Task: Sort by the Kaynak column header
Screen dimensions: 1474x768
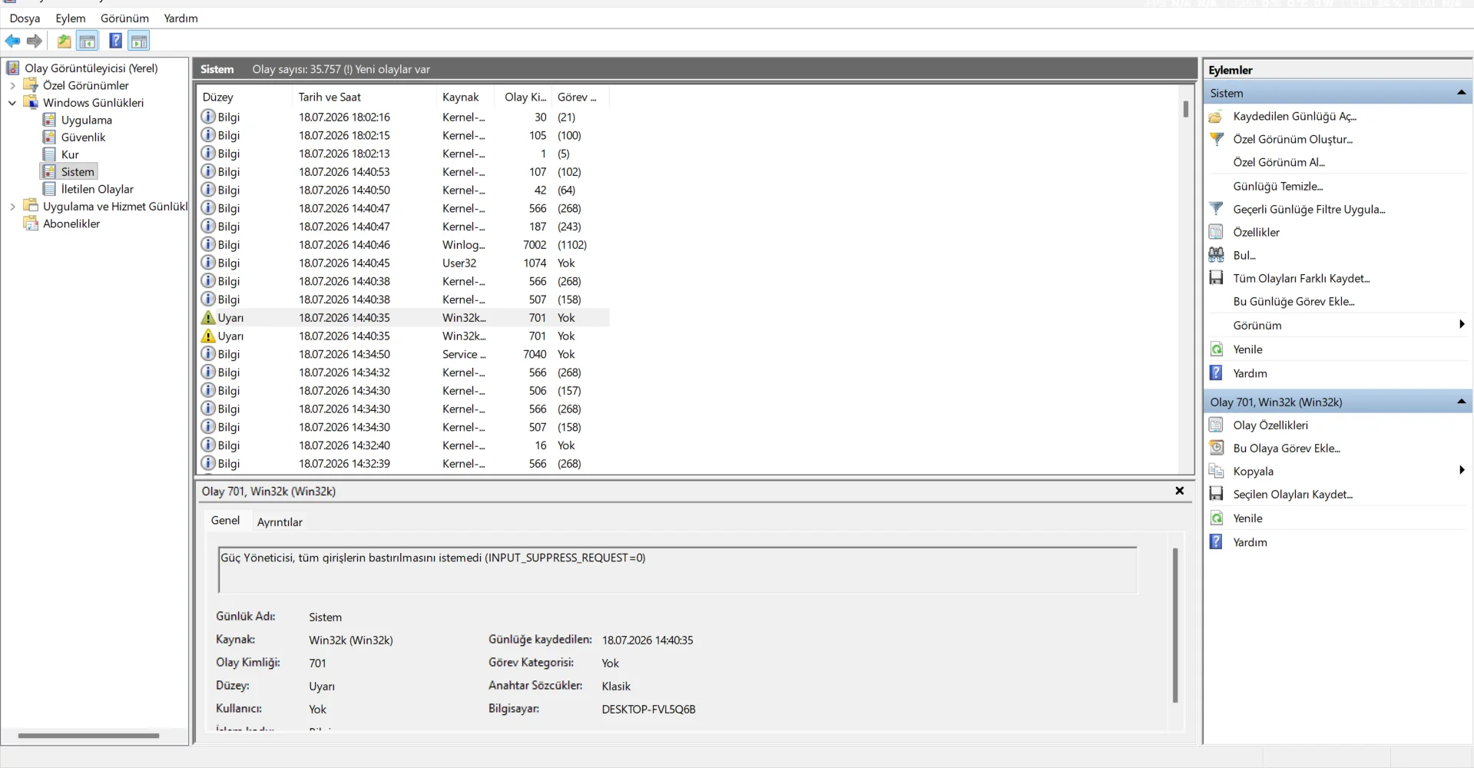Action: [x=465, y=98]
